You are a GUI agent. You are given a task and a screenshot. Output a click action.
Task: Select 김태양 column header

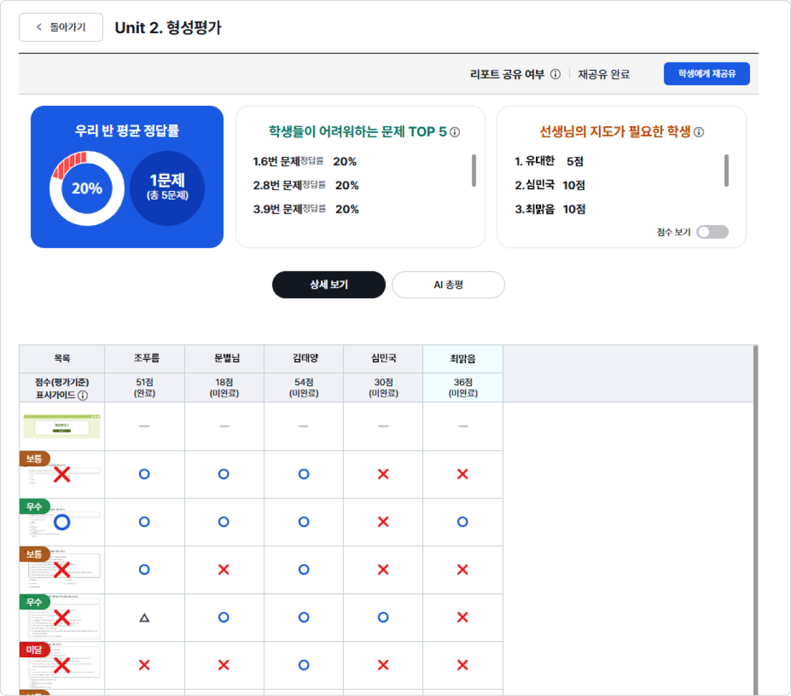304,359
